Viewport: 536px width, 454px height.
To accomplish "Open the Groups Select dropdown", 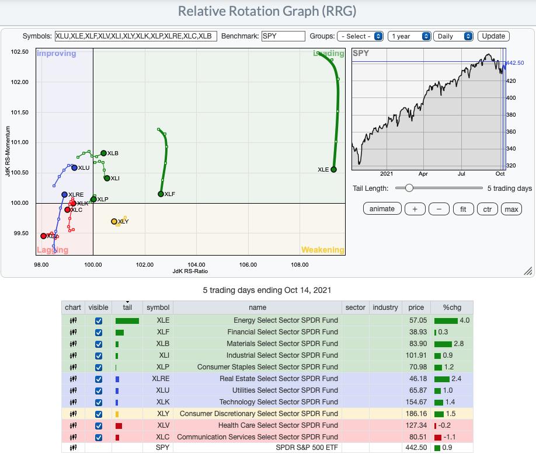I will [x=360, y=36].
